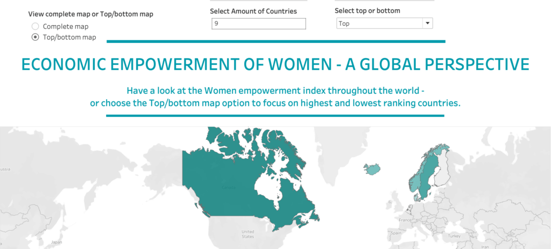Click the United States map label
551x249 pixels.
248,234
